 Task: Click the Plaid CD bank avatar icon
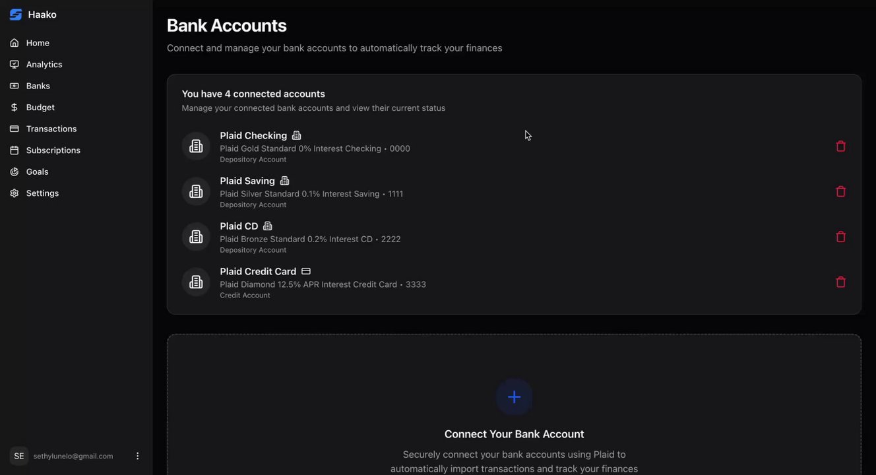196,237
